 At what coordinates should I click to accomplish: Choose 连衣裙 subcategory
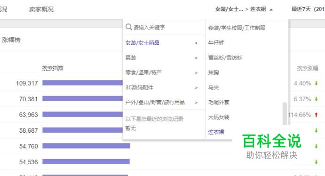pyautogui.click(x=216, y=132)
